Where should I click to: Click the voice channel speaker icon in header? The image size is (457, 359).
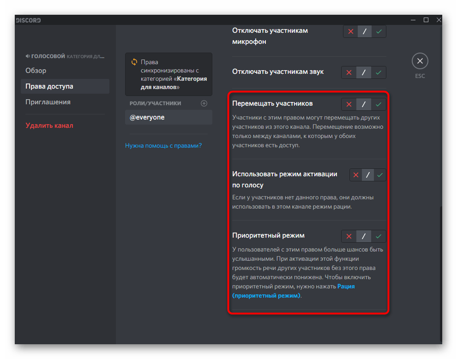pyautogui.click(x=28, y=56)
